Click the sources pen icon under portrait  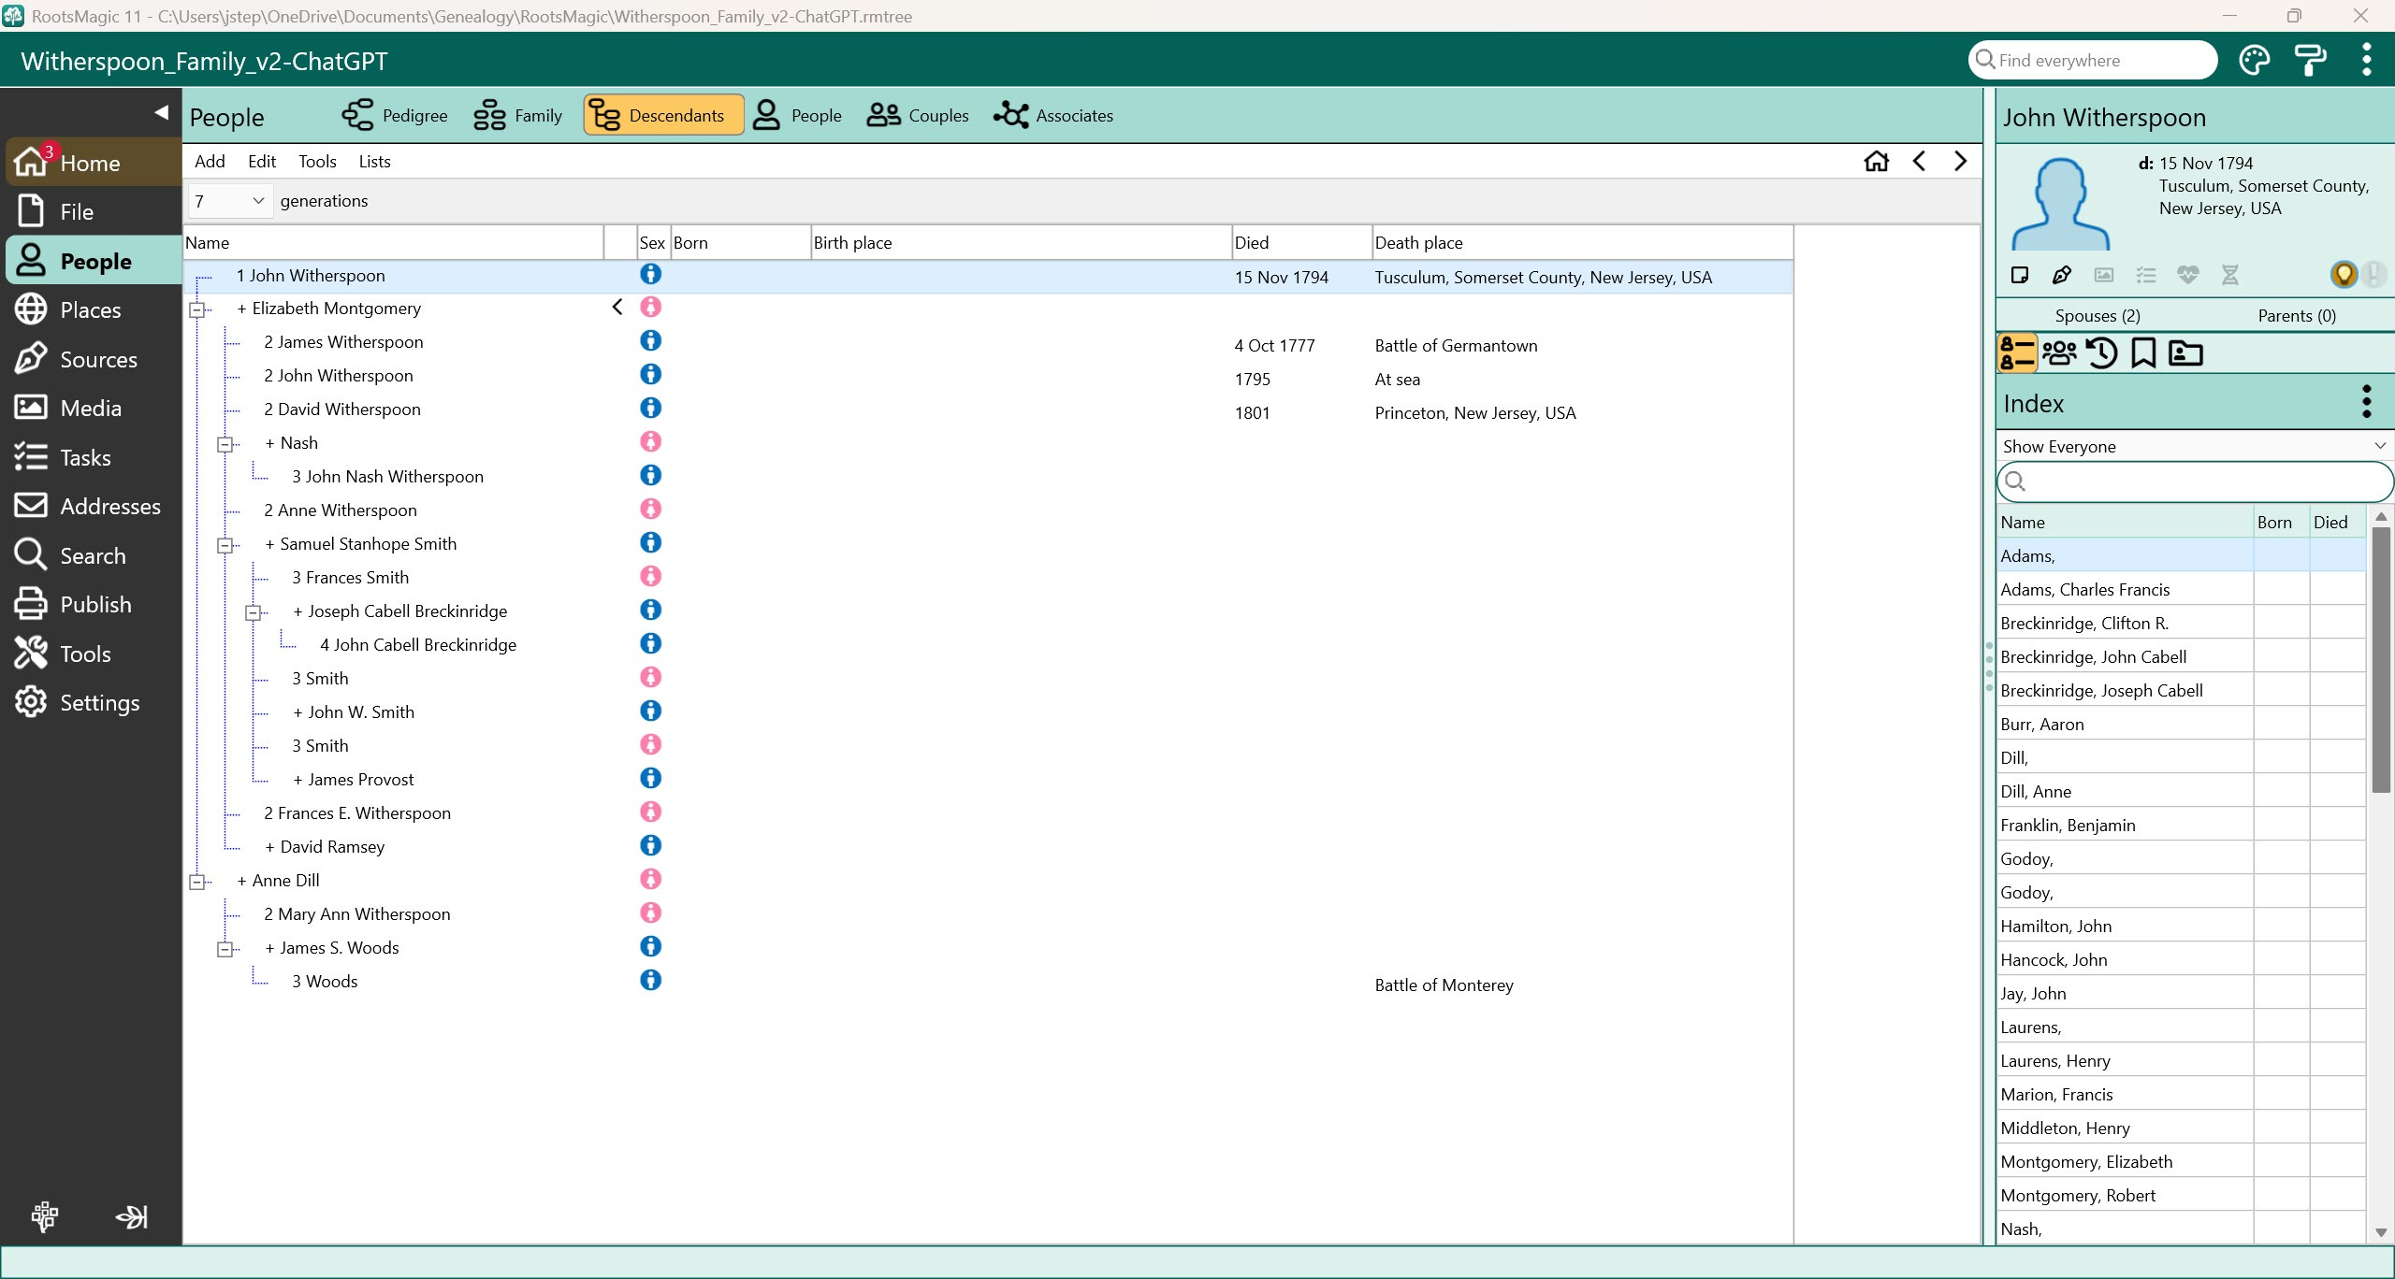(x=2061, y=275)
